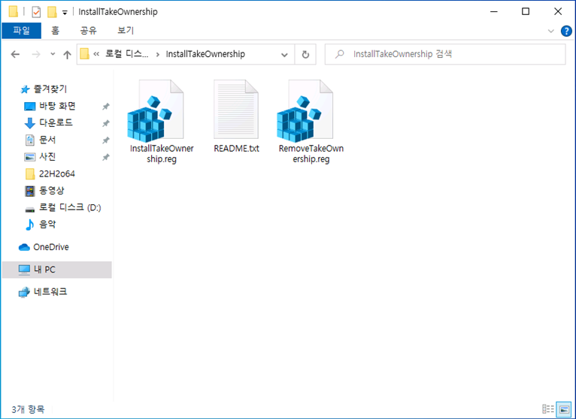The width and height of the screenshot is (576, 419).
Task: Click the InstallTakeOwnership.reg file name
Action: pos(162,154)
